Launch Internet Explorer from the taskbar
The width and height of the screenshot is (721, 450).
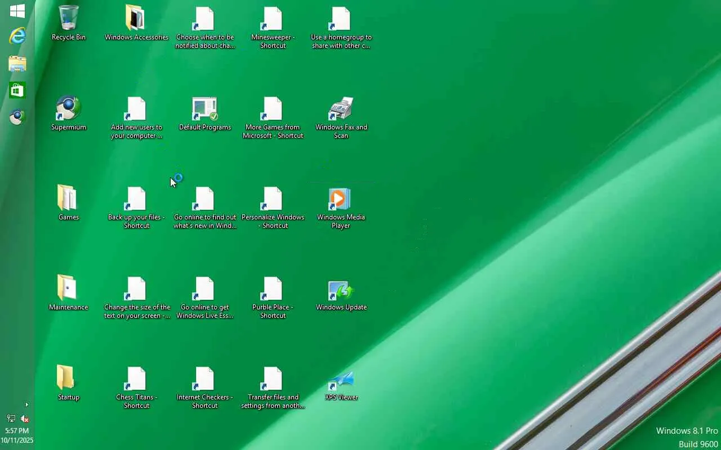point(17,37)
